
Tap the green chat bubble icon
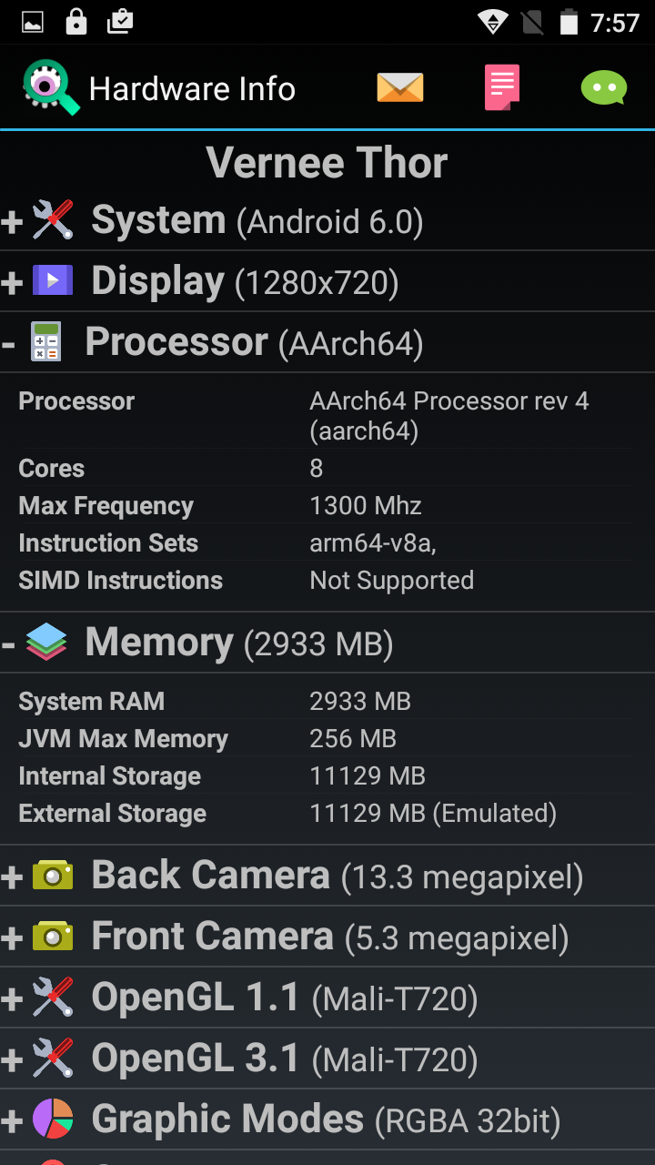click(604, 87)
